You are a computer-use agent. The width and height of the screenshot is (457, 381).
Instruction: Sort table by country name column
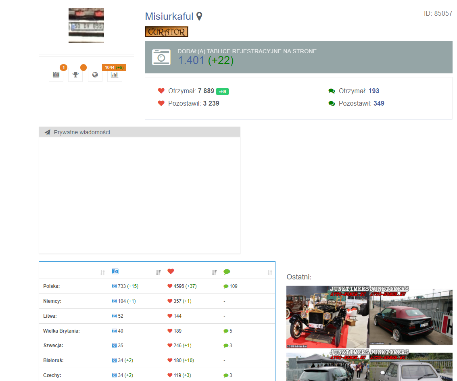click(102, 273)
